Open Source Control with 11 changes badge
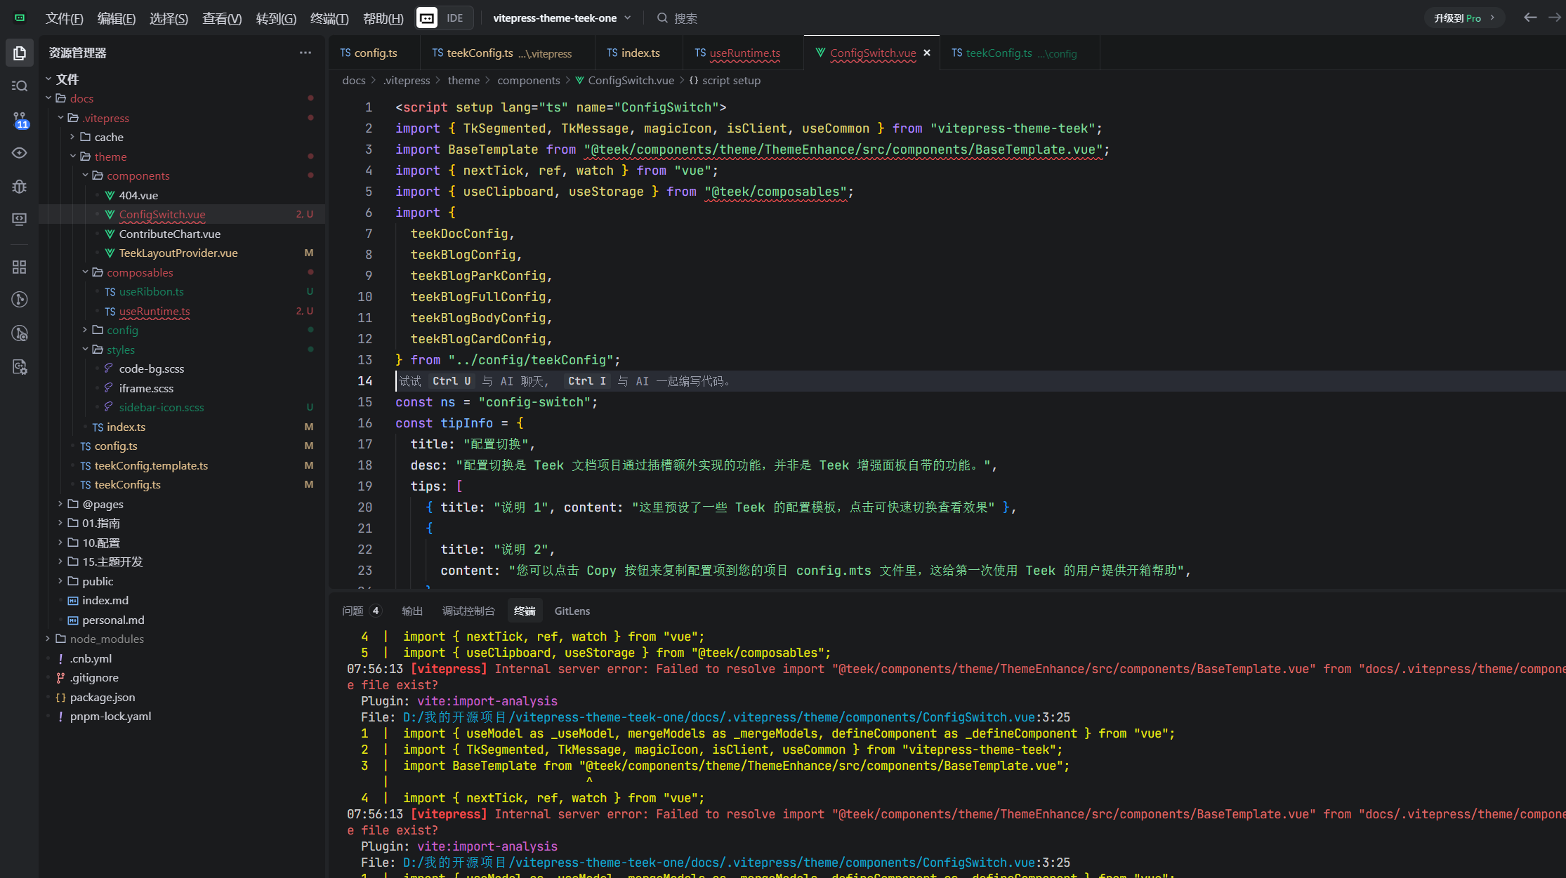The width and height of the screenshot is (1566, 878). [20, 119]
